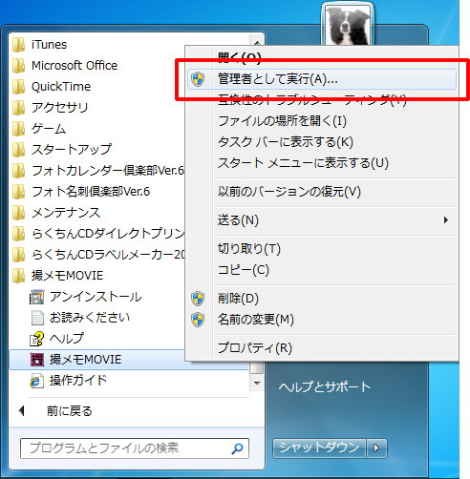
Task: Open the スタートアップ folder label
Action: pyautogui.click(x=72, y=150)
